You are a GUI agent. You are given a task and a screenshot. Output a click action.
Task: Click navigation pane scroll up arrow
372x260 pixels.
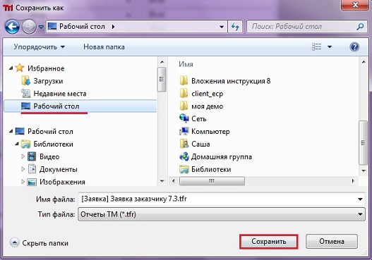click(162, 62)
